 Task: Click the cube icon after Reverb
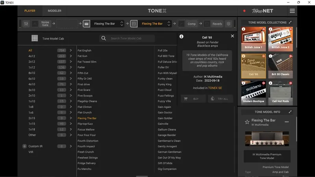pos(228,24)
